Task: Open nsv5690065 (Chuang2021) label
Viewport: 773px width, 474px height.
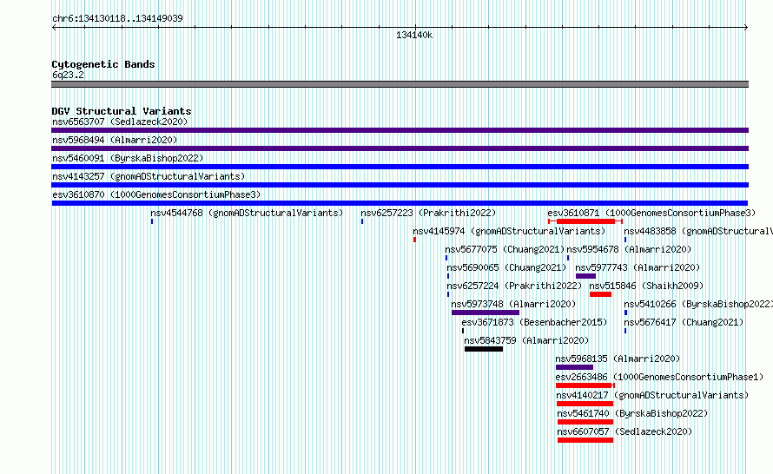Action: (x=506, y=267)
